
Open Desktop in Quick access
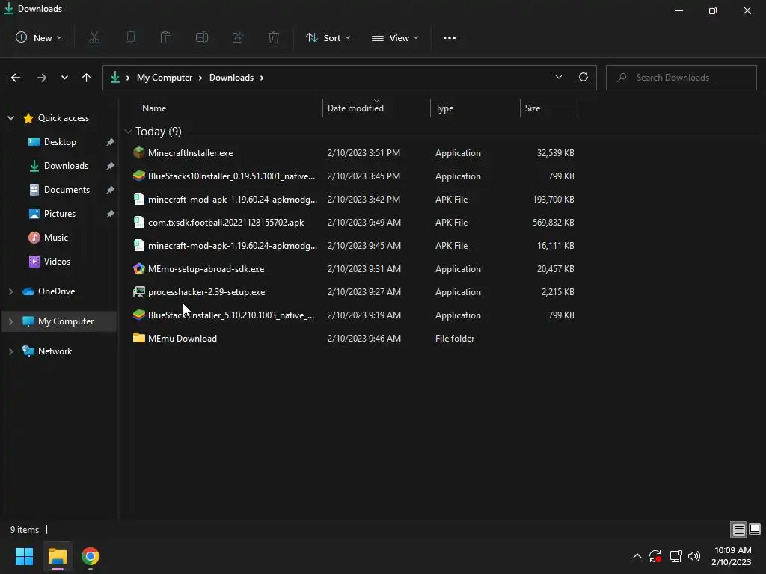[60, 141]
